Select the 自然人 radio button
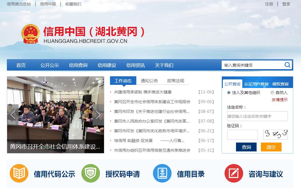301x188 pixels. tap(272, 93)
